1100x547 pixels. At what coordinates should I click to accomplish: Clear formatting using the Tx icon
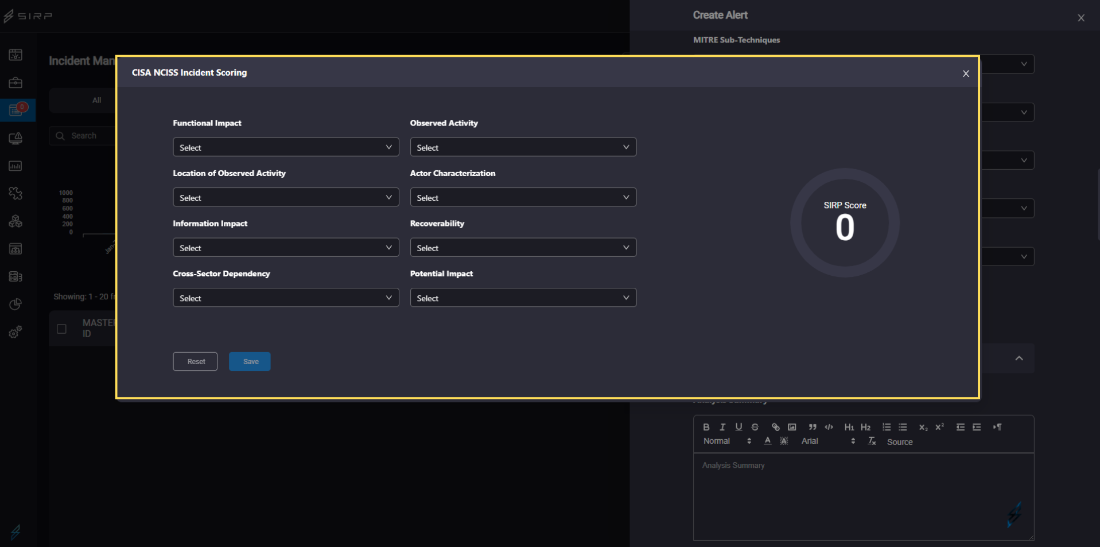pos(872,441)
